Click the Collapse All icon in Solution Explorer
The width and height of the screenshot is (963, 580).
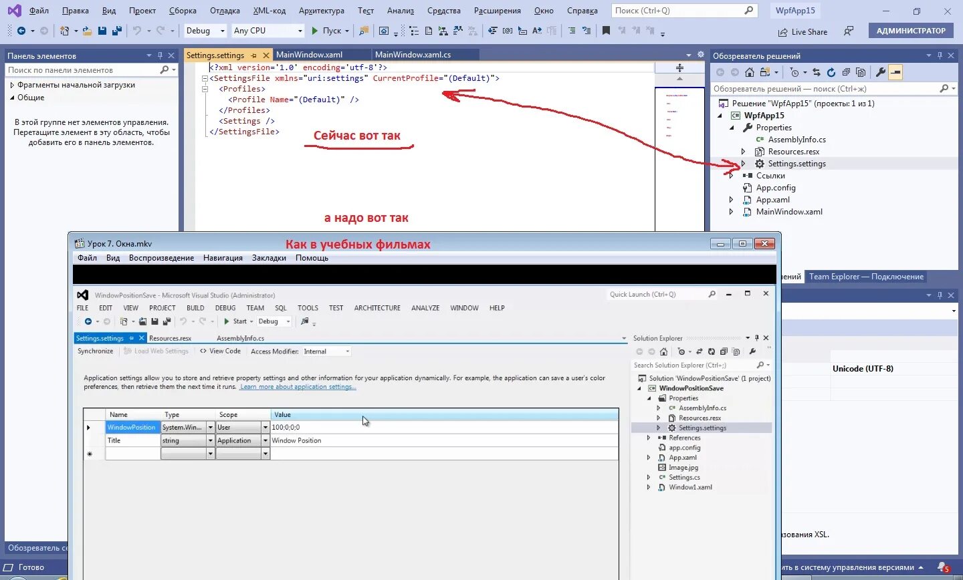pos(846,72)
